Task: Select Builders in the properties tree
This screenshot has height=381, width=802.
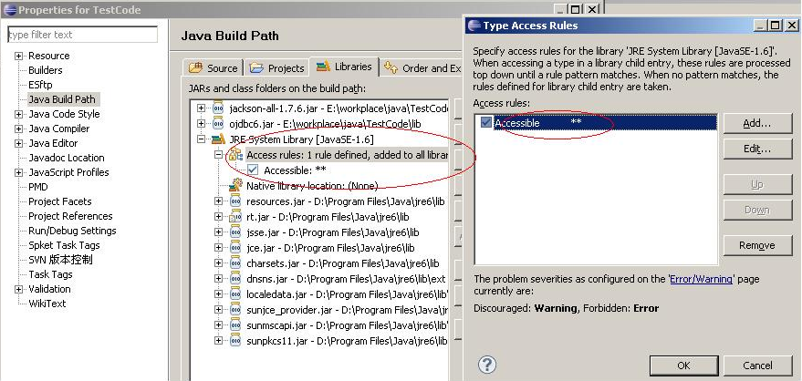Action: [x=45, y=70]
